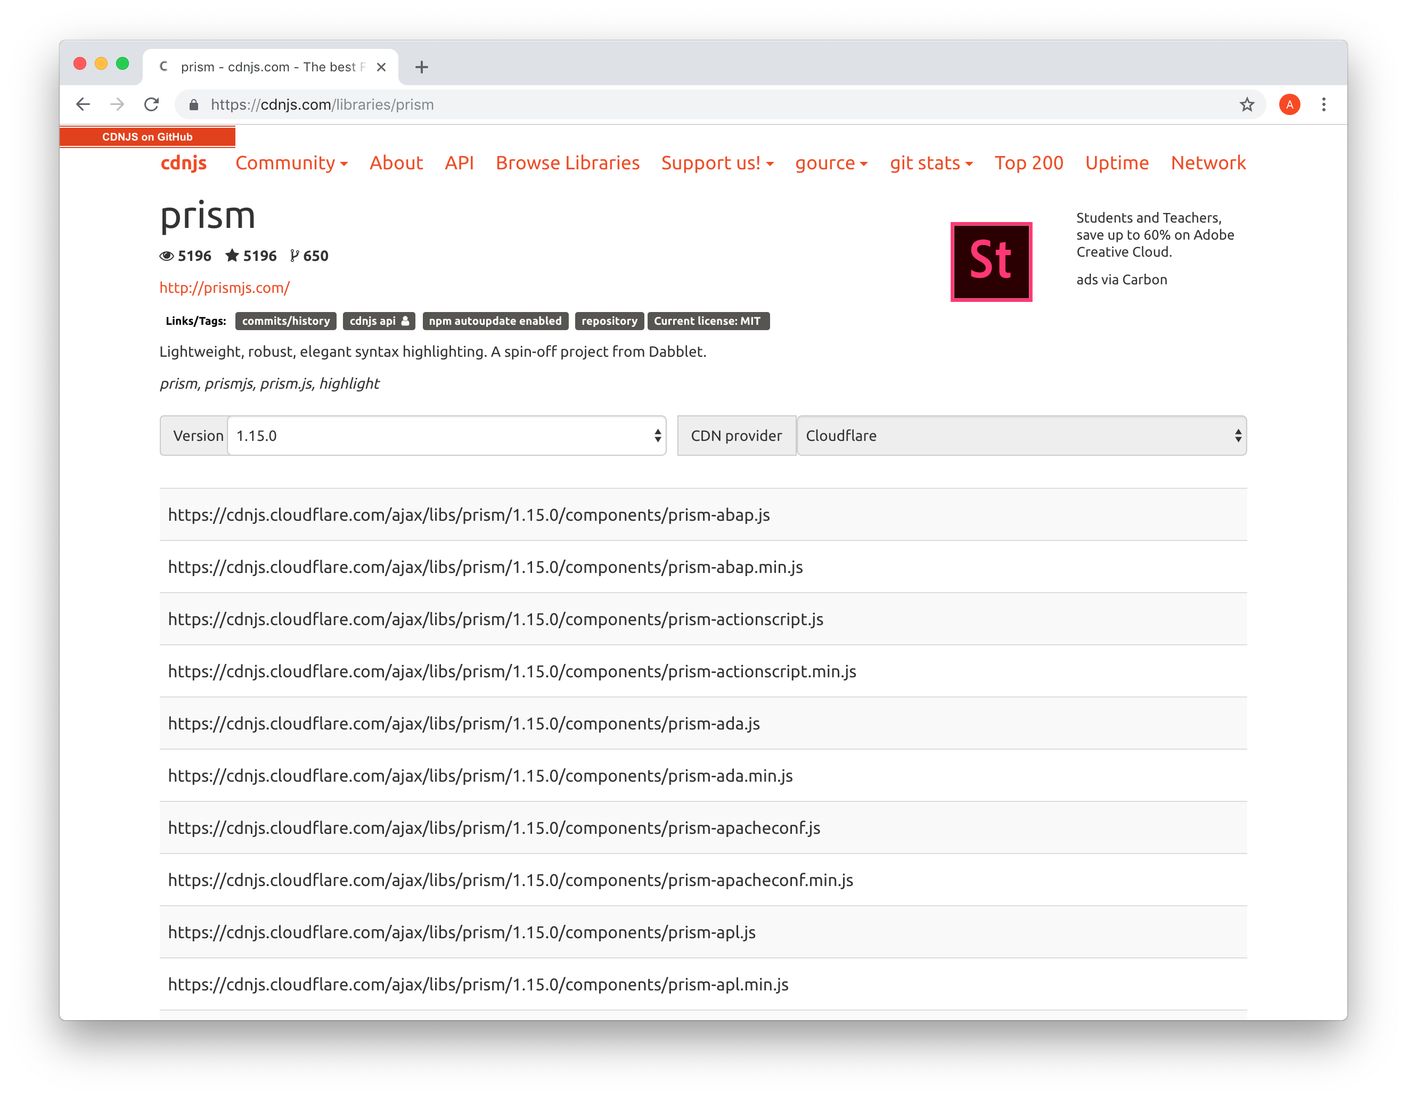Select the prism-abap.min.js URL row
1407x1099 pixels.
click(x=703, y=567)
